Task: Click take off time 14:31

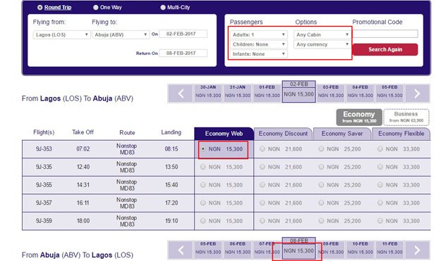Action: click(x=83, y=185)
